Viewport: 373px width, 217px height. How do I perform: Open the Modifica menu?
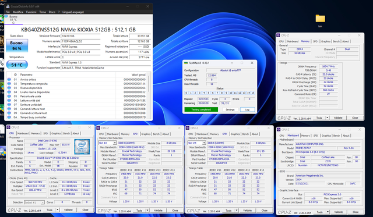click(18, 12)
